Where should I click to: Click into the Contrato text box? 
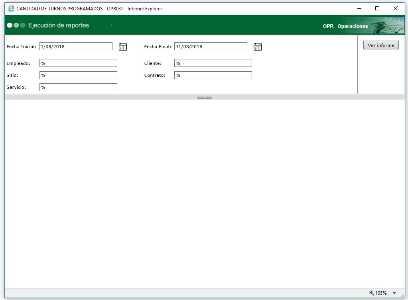tap(213, 75)
